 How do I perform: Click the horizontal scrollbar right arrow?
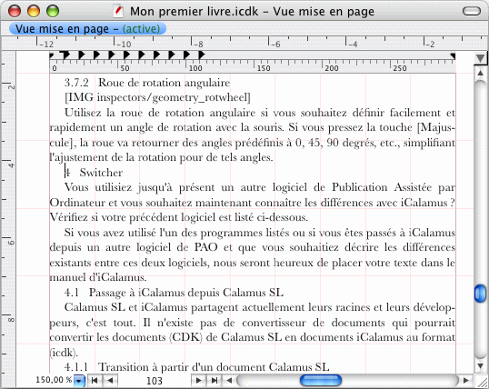pos(466,380)
